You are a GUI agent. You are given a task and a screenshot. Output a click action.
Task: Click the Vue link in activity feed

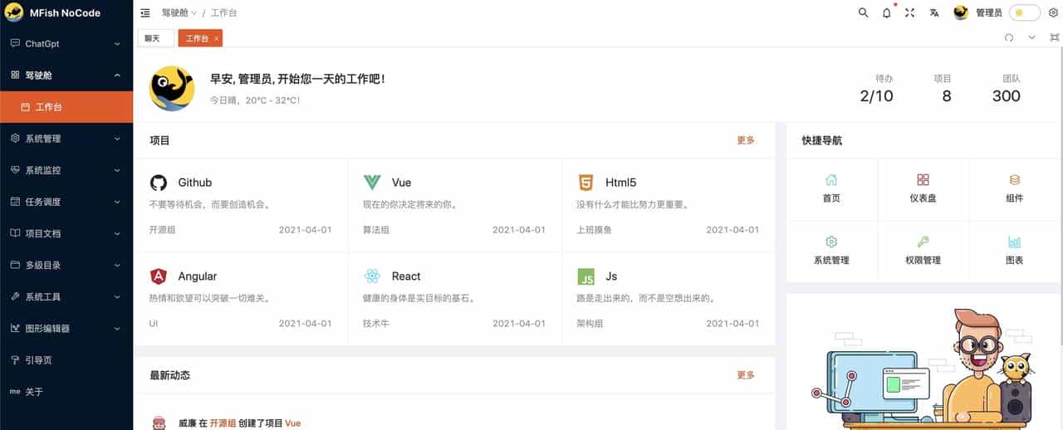click(x=292, y=423)
